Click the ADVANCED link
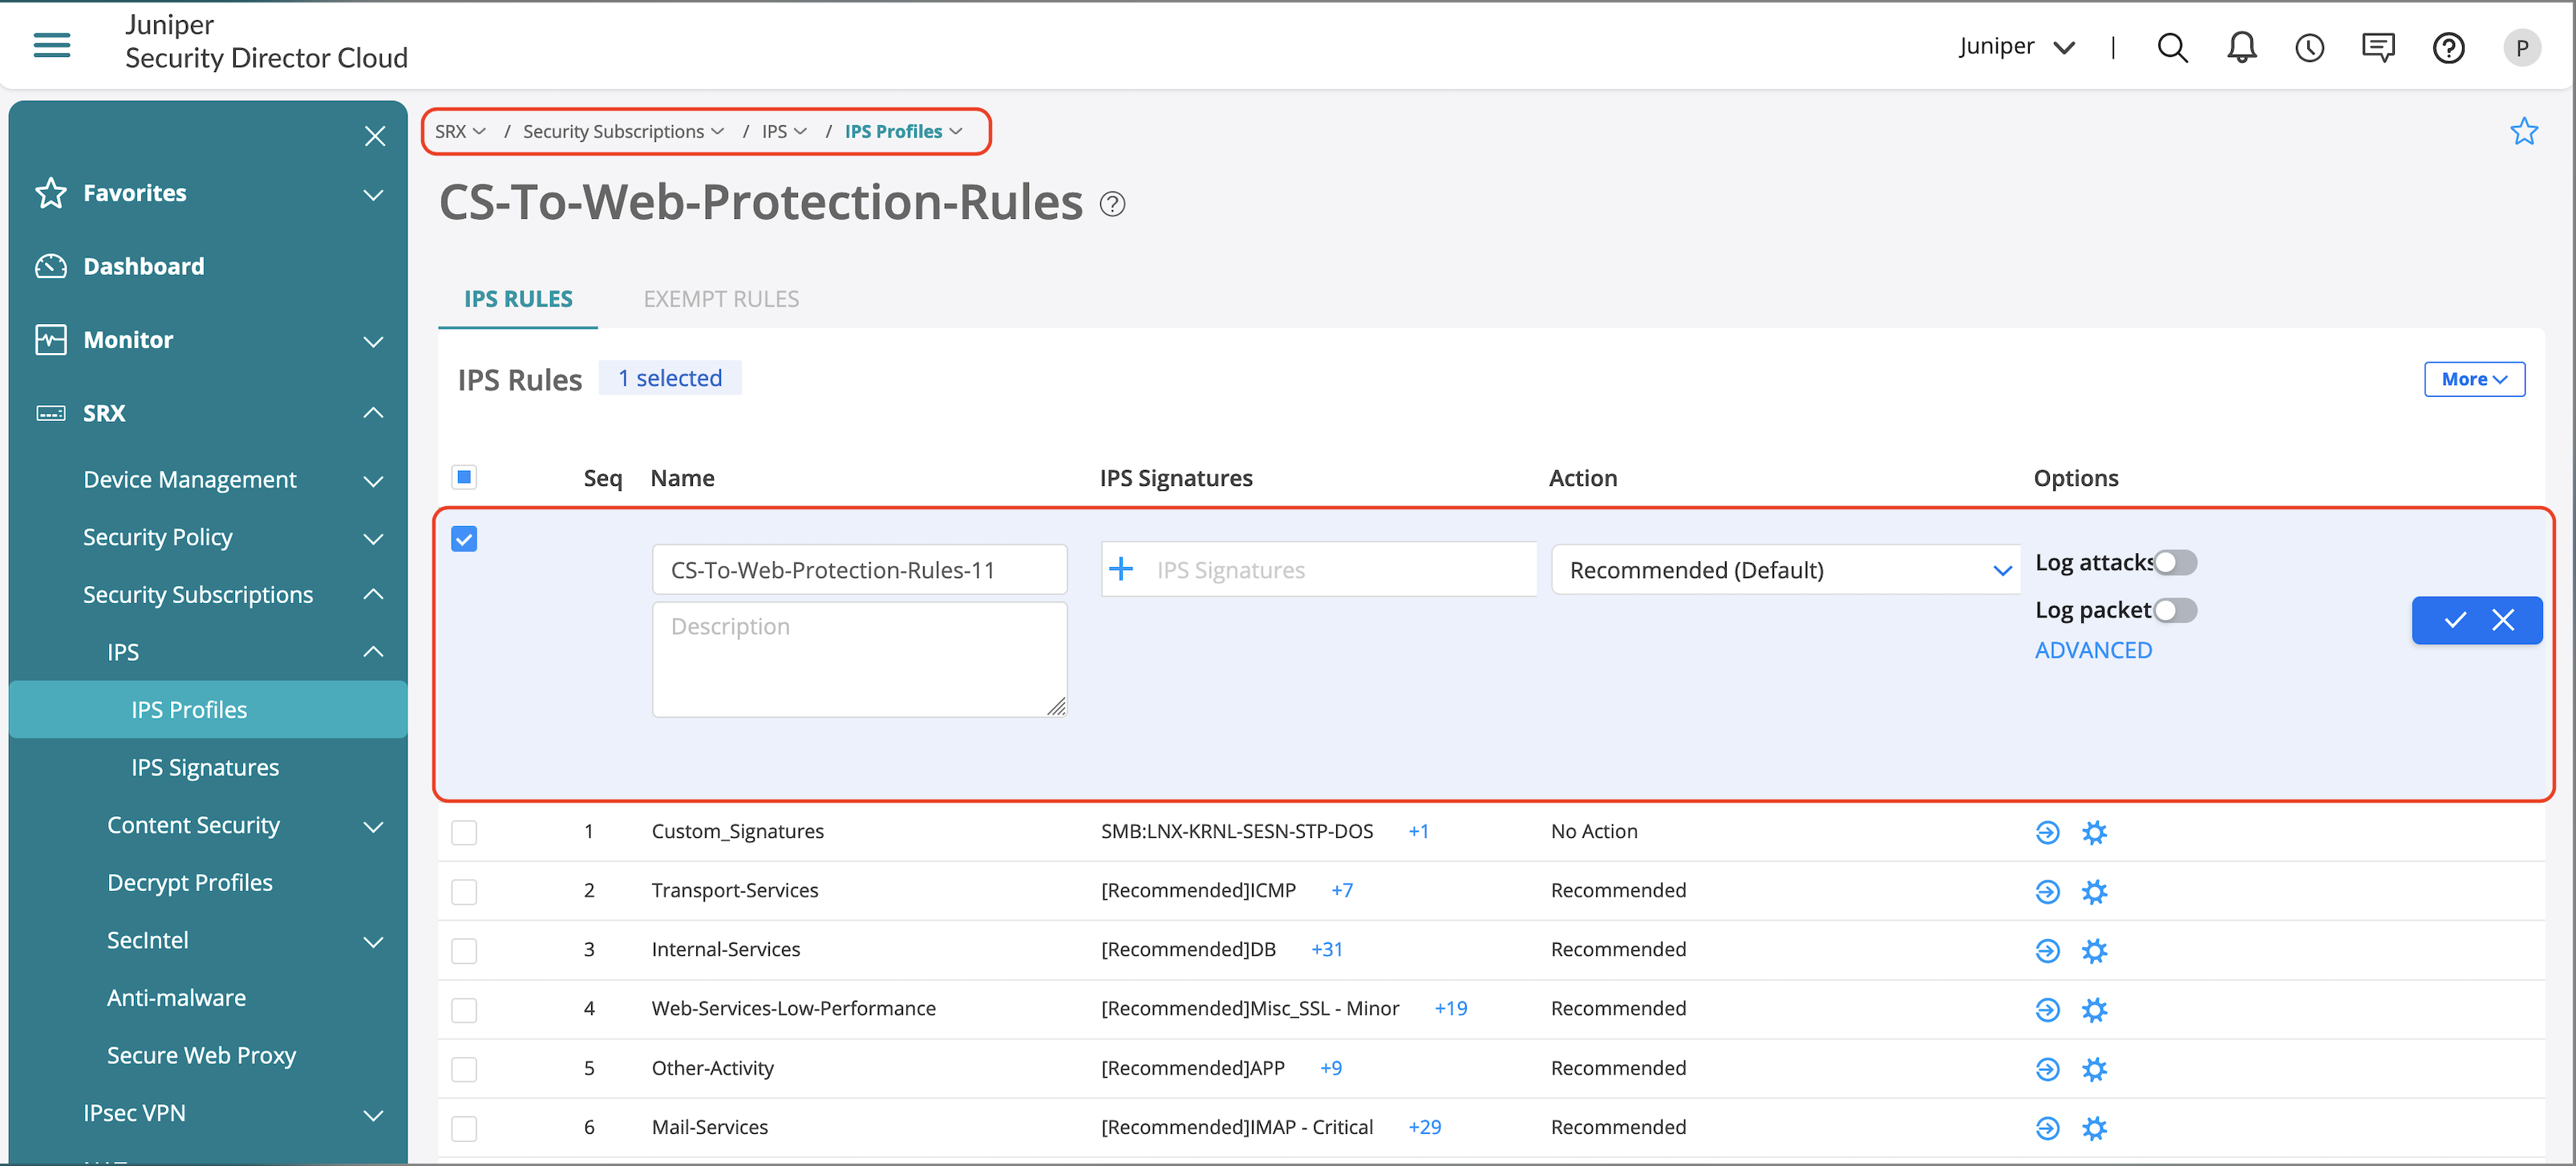Image resolution: width=2576 pixels, height=1166 pixels. click(2093, 650)
